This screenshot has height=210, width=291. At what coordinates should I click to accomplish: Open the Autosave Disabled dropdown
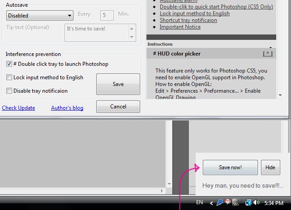(40, 16)
